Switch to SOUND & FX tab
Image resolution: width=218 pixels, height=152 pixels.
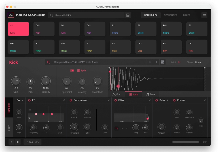pyautogui.click(x=151, y=15)
